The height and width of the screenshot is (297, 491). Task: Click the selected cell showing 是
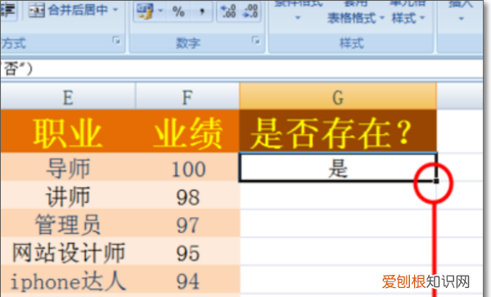coord(338,167)
